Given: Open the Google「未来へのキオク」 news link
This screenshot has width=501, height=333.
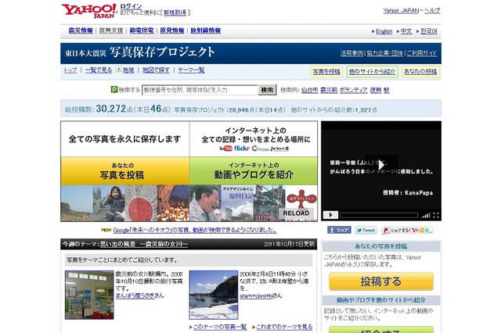Looking at the screenshot, I should (x=195, y=230).
